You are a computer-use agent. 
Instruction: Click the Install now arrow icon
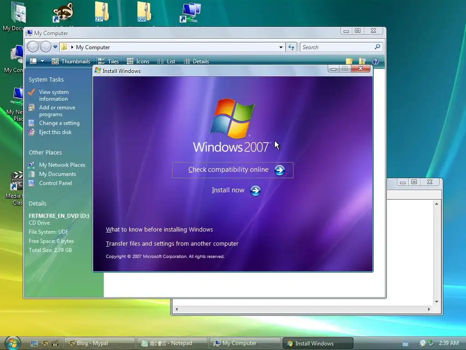click(x=255, y=190)
